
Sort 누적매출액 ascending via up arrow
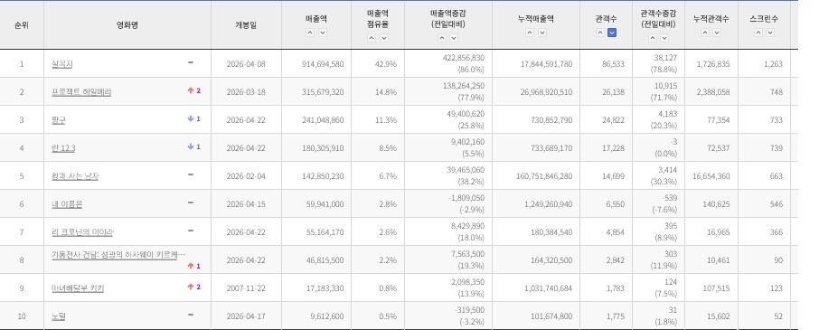coord(530,33)
